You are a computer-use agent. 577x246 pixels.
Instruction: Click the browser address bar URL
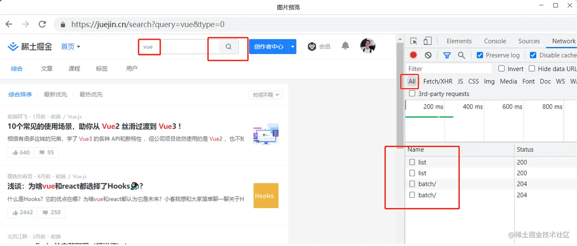[148, 25]
